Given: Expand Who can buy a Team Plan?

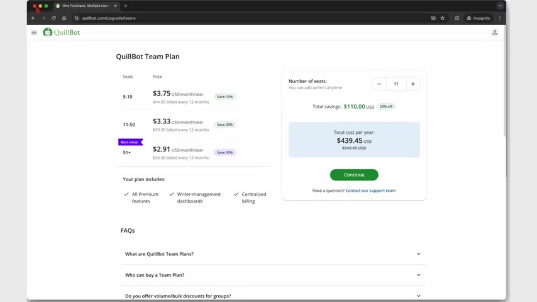Looking at the screenshot, I should (274, 275).
